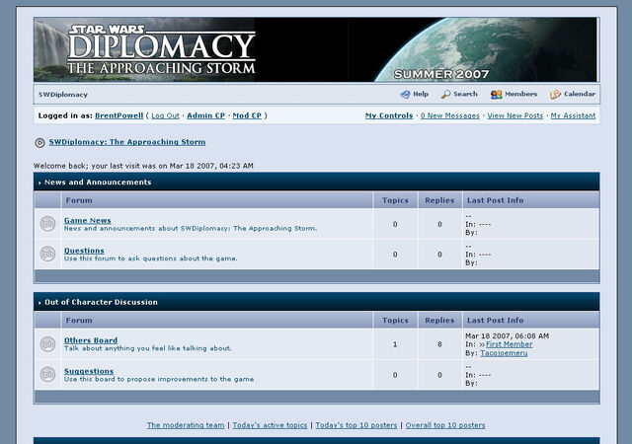632x444 pixels.
Task: Click Today's top 10 posters link
Action: point(356,425)
